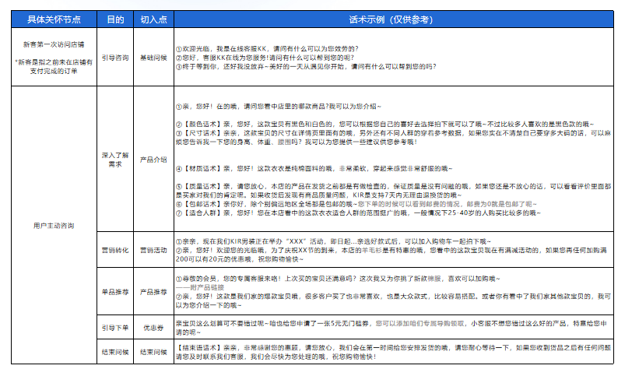This screenshot has height=376, width=632.
Task: Select the 结束问候 purpose cell
Action: [x=115, y=353]
